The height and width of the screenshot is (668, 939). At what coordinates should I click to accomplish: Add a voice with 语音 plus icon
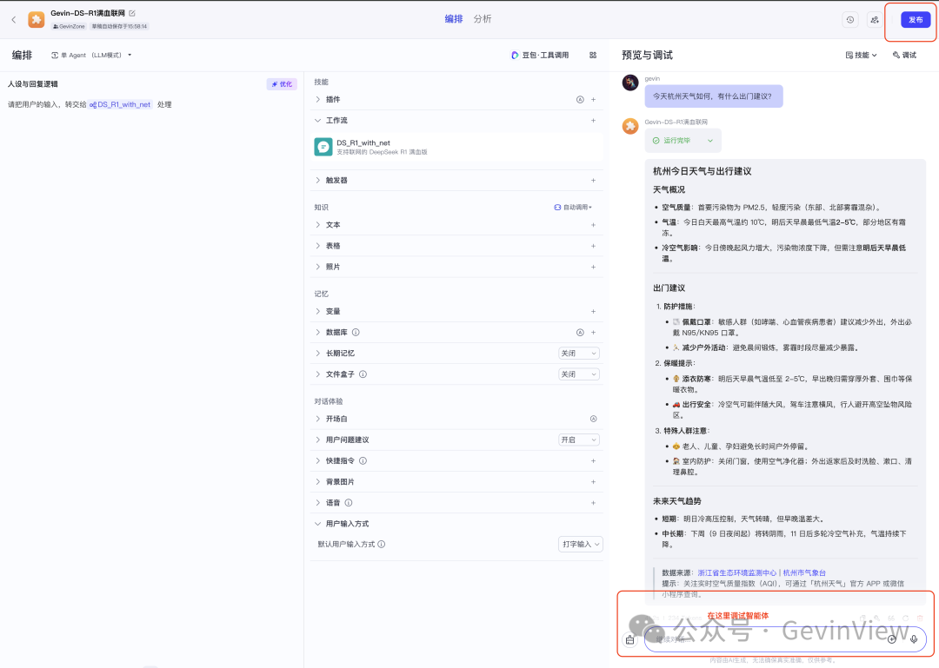[594, 503]
